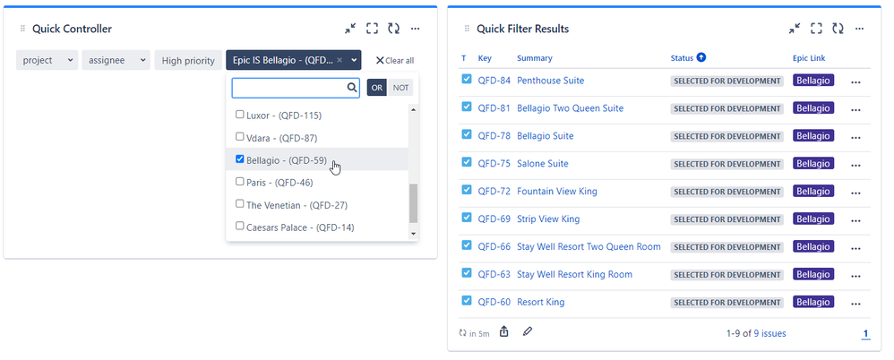Viewport: 894px width, 360px height.
Task: Click the pencil edit icon in footer
Action: [x=528, y=331]
